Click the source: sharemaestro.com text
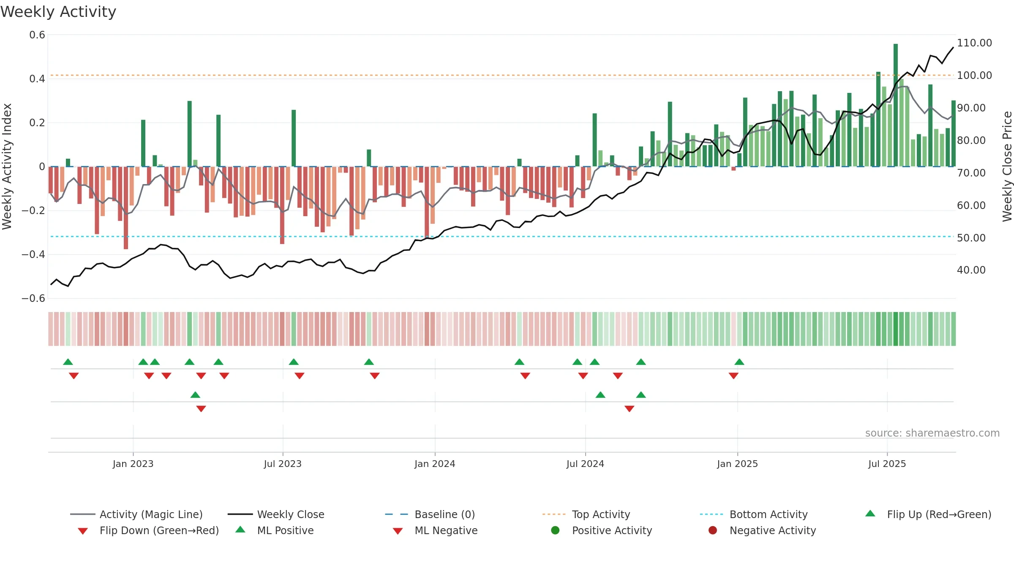Viewport: 1014px width, 570px height. coord(932,433)
